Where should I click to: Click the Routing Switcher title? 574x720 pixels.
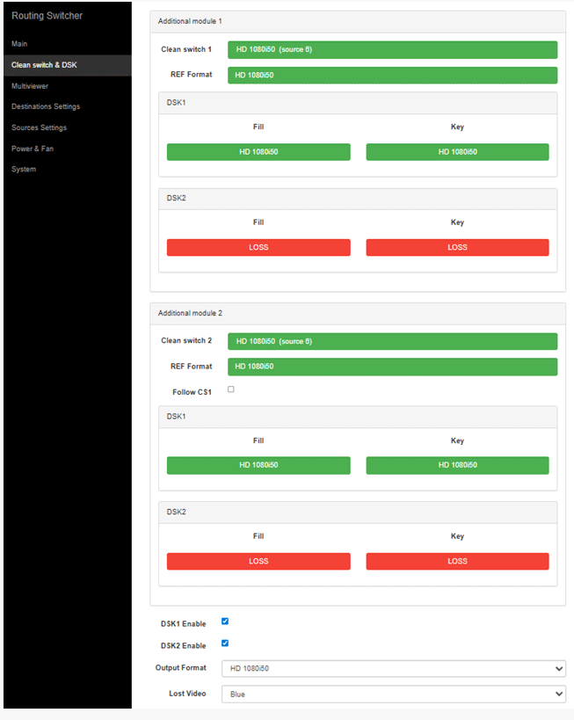[x=47, y=17]
